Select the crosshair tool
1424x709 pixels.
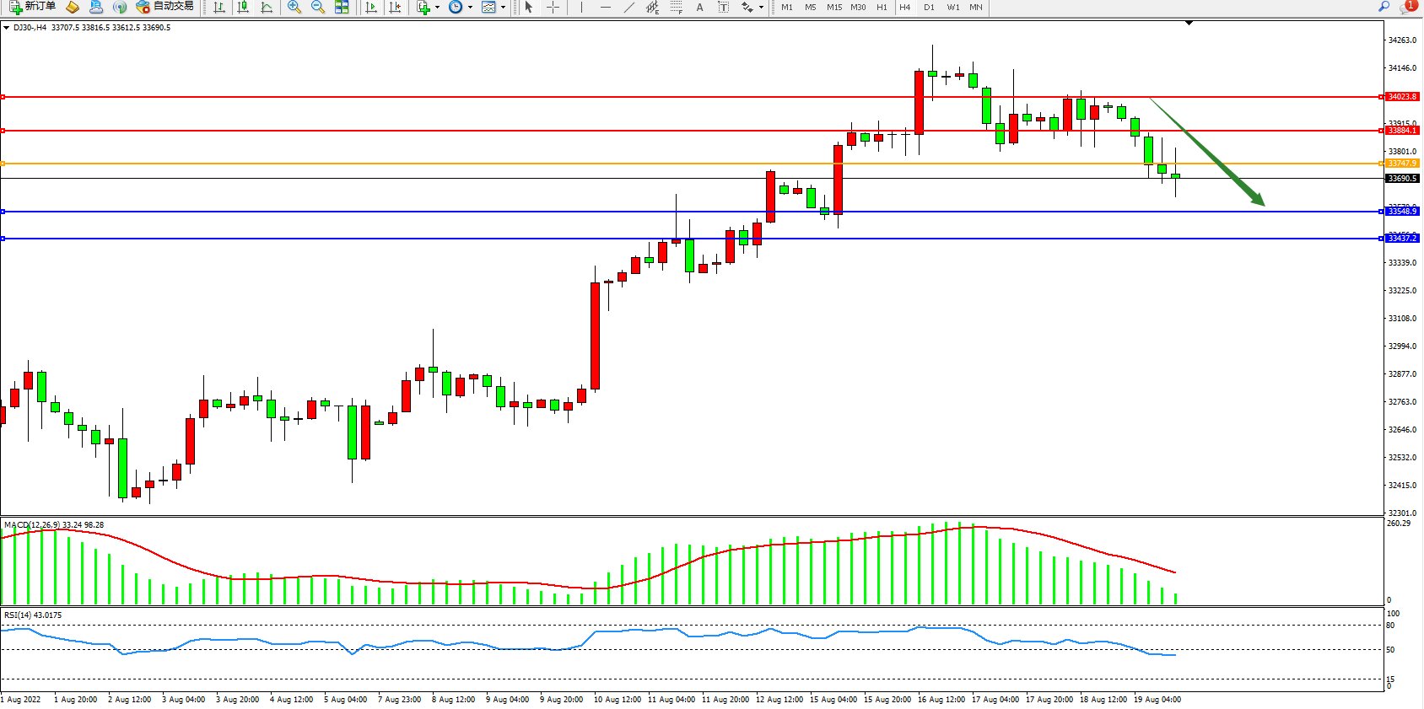553,7
